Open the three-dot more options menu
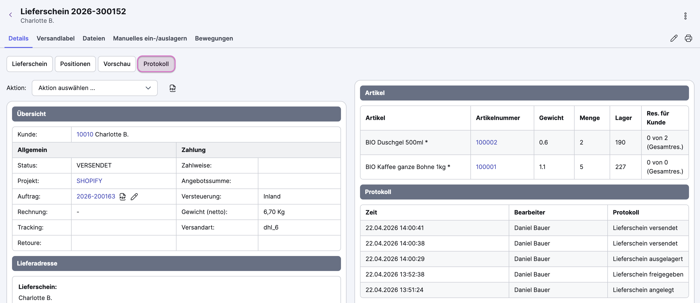The image size is (700, 303). 685,16
